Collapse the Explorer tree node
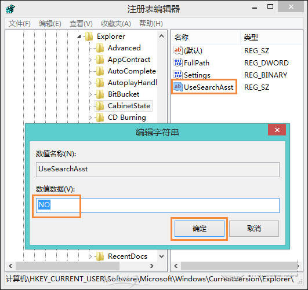Image resolution: width=308 pixels, height=290 pixels. pyautogui.click(x=79, y=36)
